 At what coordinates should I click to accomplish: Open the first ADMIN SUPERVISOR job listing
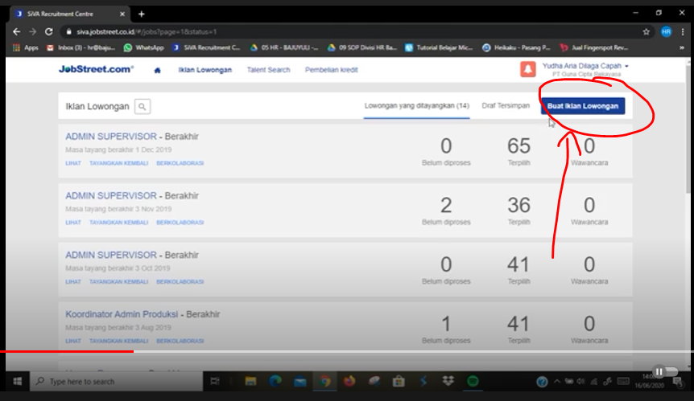[x=110, y=137]
